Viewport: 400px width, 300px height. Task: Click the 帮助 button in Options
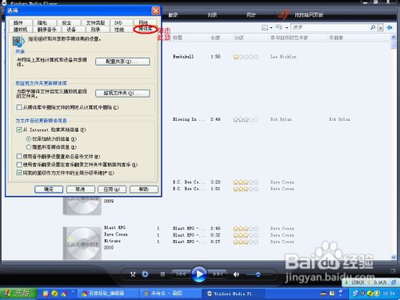point(144,190)
